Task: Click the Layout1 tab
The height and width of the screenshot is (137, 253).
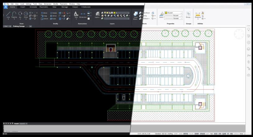Action: tap(22, 124)
